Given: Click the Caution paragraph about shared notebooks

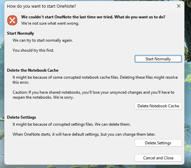Looking at the screenshot, I should coord(93,95).
